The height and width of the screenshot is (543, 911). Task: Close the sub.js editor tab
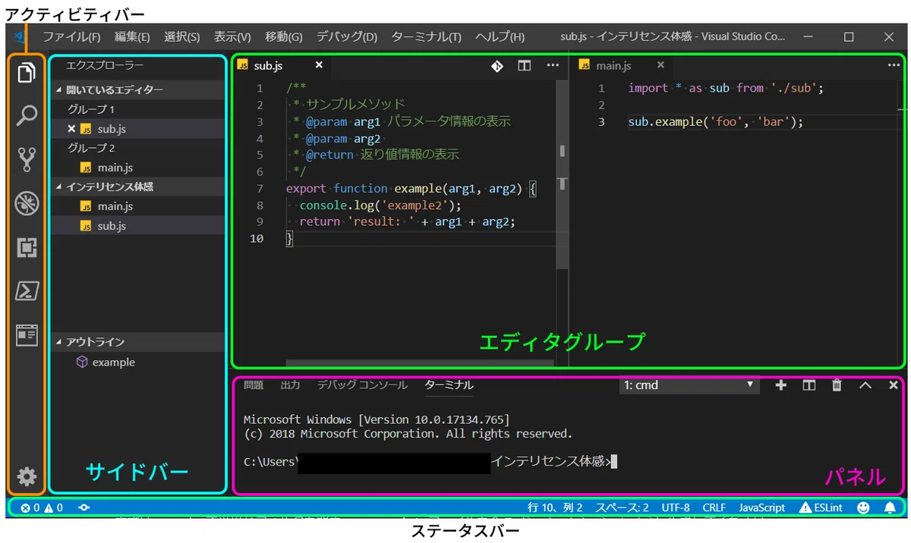point(319,66)
